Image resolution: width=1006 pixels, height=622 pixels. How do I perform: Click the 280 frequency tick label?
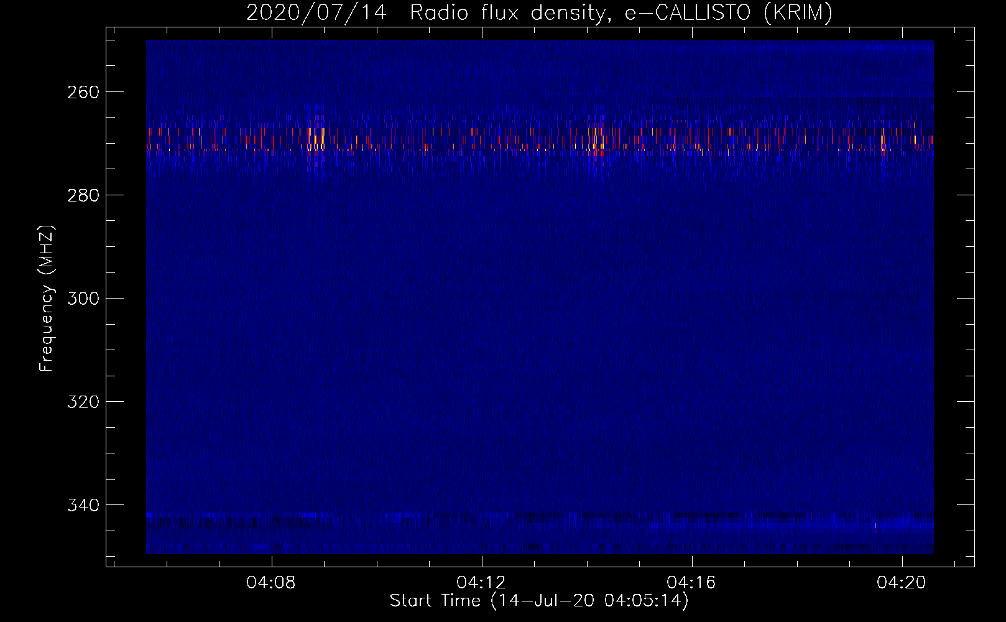83,195
